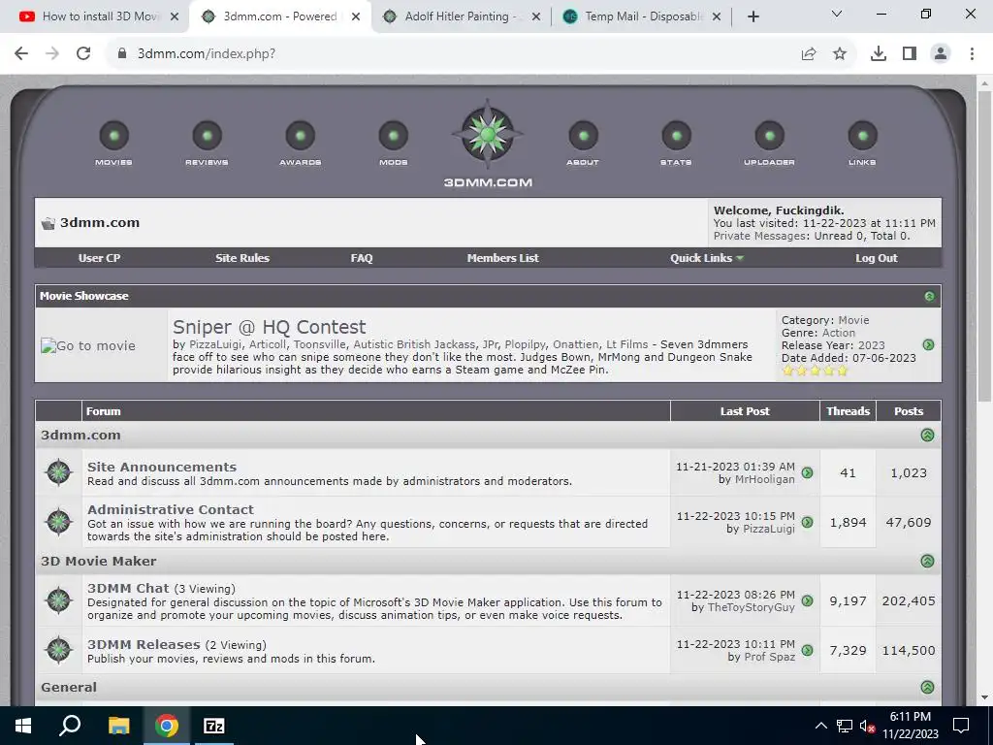The width and height of the screenshot is (993, 745).
Task: Click the 3DMM Releases forum compass icon
Action: pyautogui.click(x=58, y=650)
